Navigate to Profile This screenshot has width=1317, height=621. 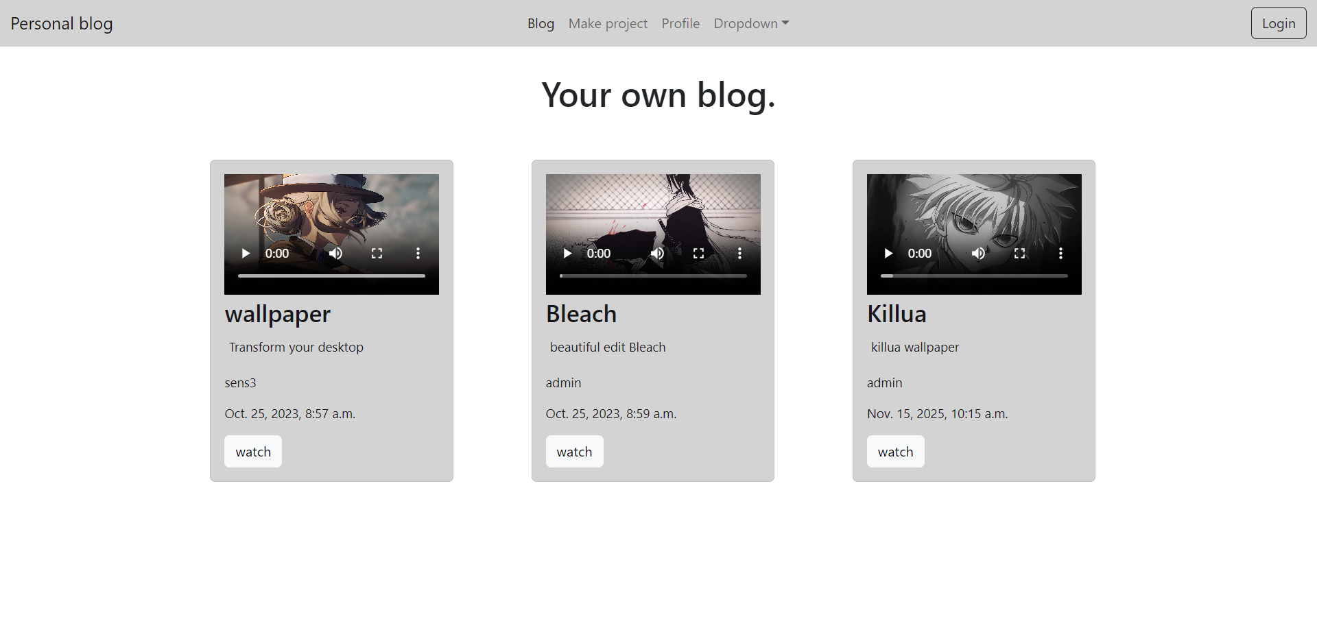pos(680,23)
